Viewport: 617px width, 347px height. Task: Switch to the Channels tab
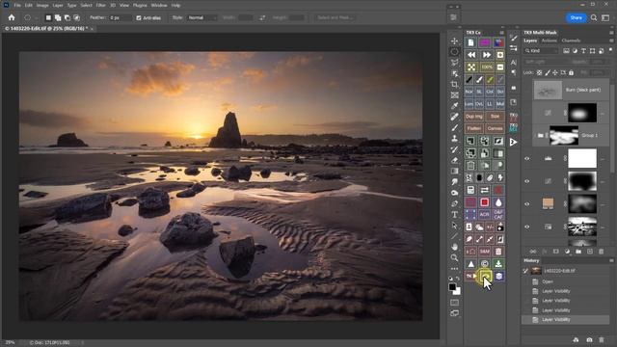571,40
